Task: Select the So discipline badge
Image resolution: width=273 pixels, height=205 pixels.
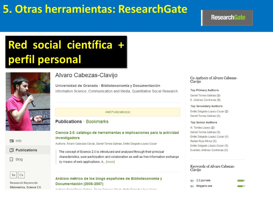Action: (13, 175)
